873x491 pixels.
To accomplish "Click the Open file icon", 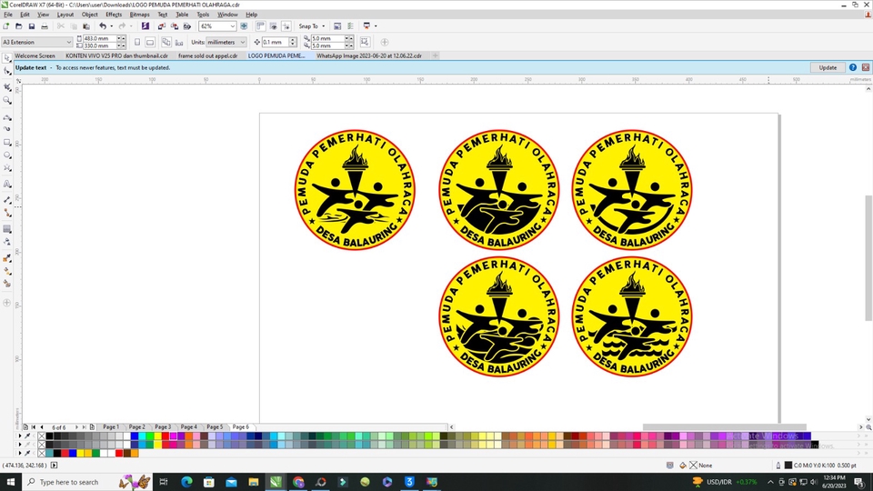I will tap(19, 26).
